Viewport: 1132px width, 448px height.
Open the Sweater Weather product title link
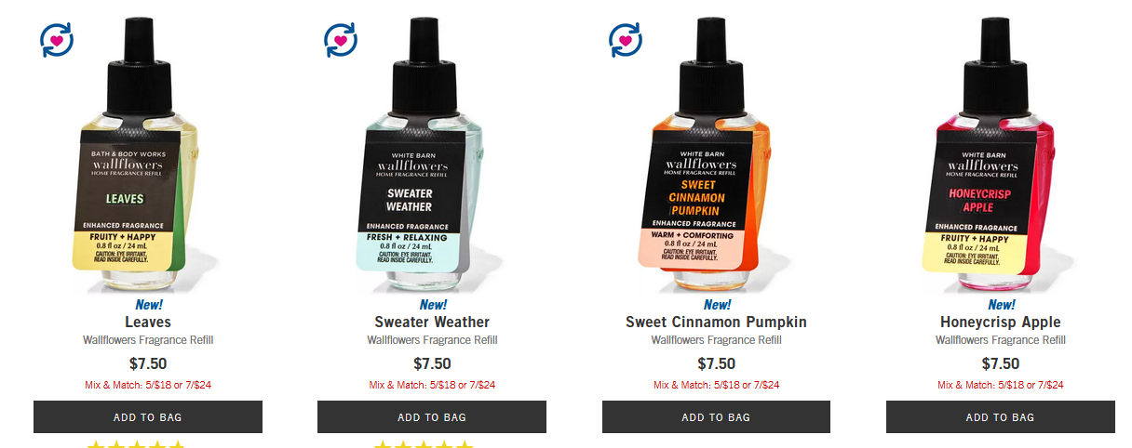(x=432, y=323)
